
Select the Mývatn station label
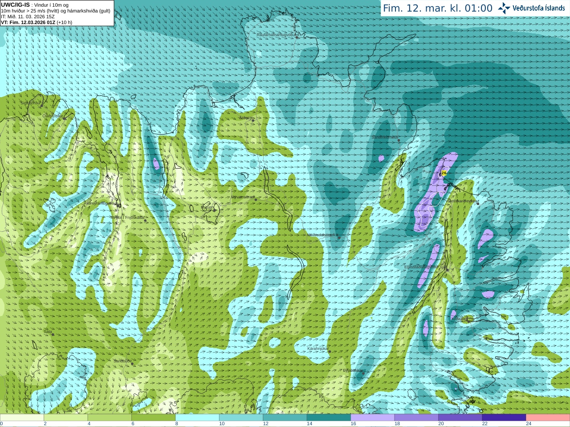[208, 207]
